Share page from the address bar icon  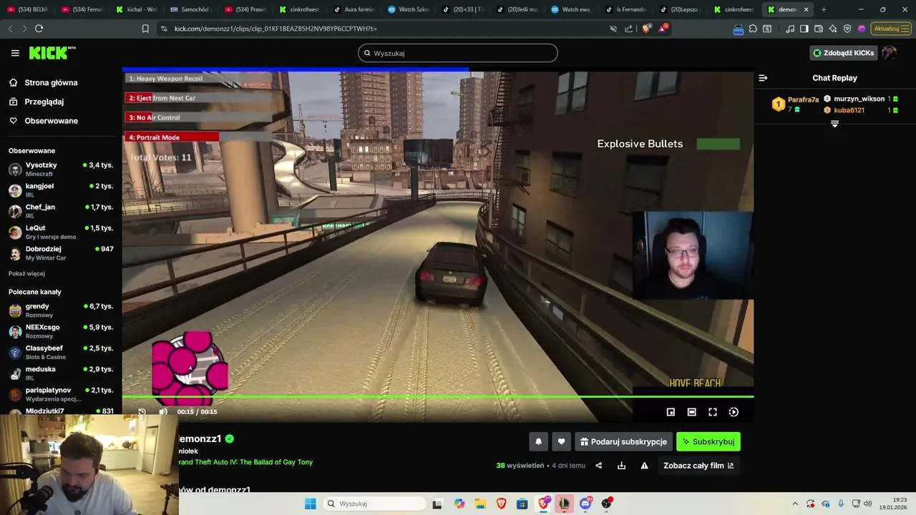[629, 29]
